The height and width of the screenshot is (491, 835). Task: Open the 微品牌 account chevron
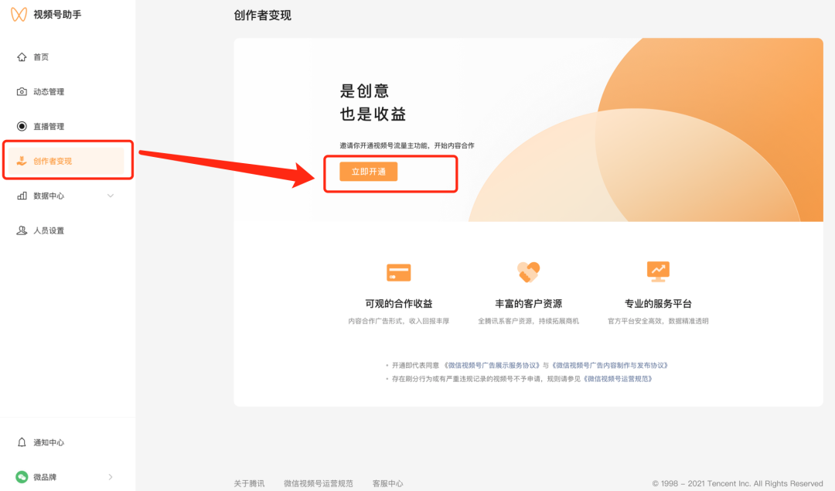[x=111, y=477]
